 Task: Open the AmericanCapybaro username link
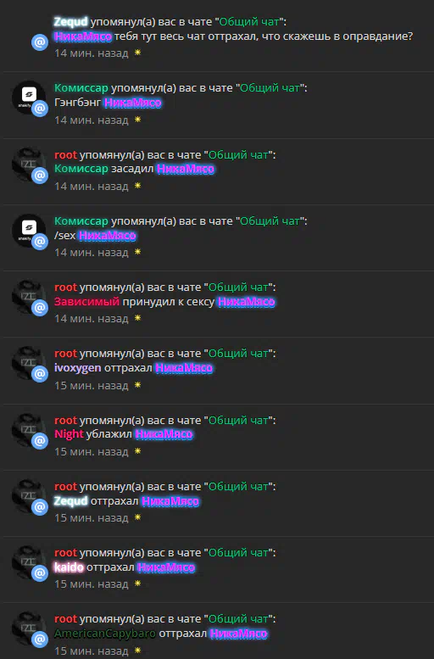click(105, 634)
